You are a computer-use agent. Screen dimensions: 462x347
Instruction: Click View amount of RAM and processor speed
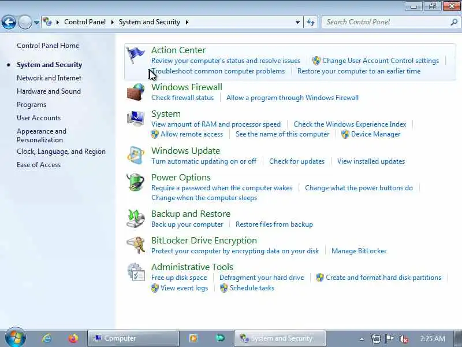tap(216, 124)
